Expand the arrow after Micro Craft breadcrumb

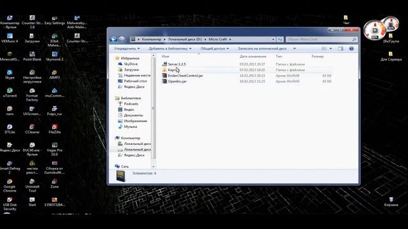click(x=230, y=39)
